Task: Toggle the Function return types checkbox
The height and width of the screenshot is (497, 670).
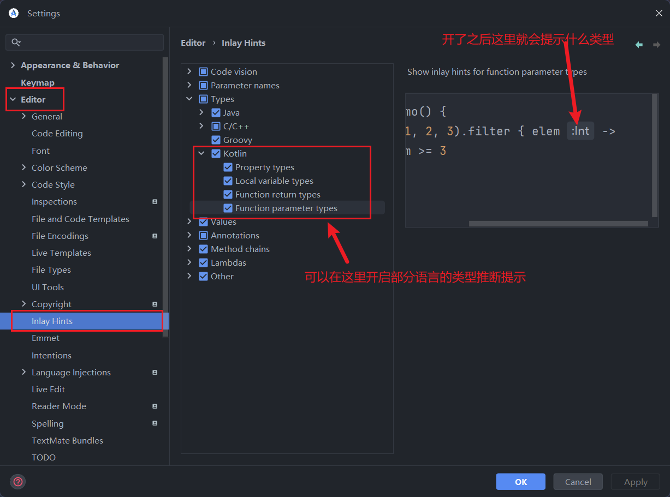Action: (x=228, y=195)
